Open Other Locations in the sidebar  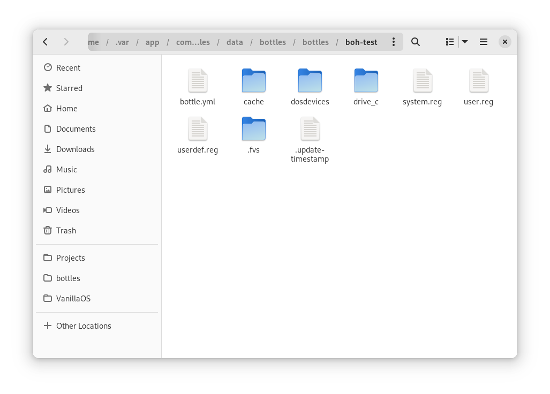tap(97, 325)
